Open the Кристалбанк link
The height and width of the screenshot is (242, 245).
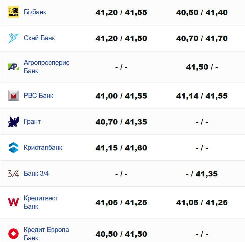(x=43, y=148)
